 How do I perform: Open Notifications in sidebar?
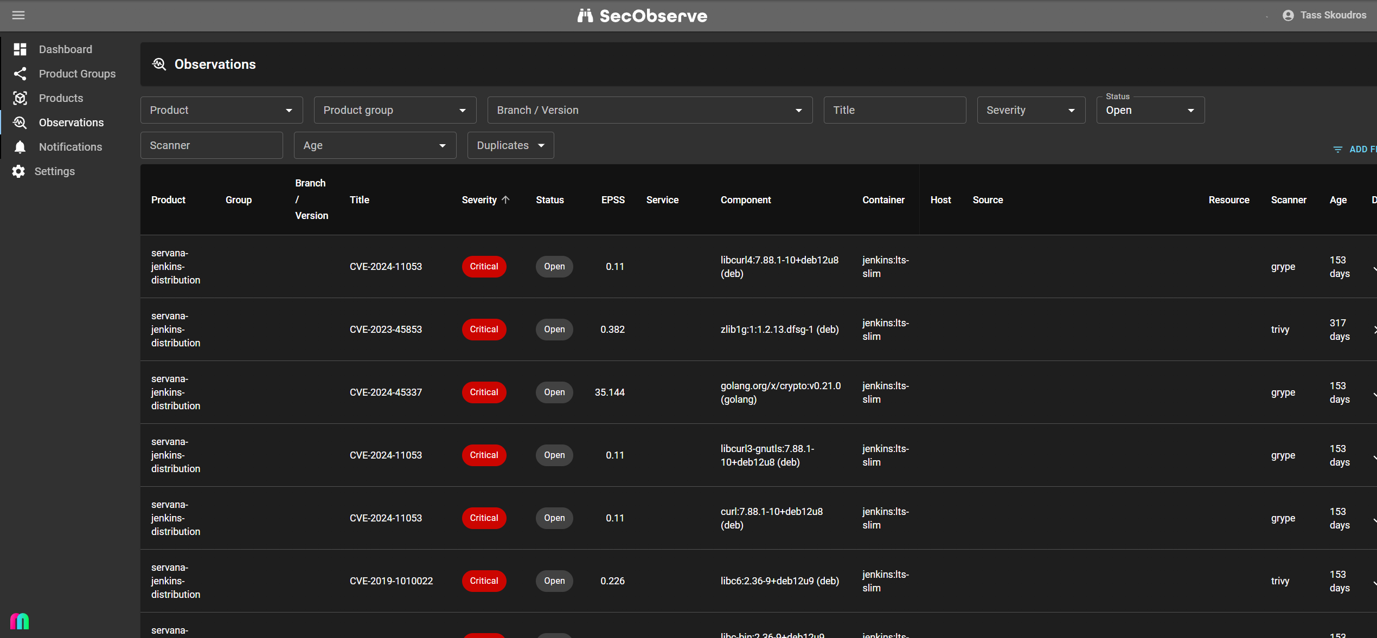(70, 147)
